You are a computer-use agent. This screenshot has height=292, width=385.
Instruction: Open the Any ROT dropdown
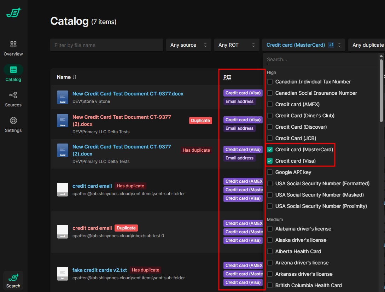coord(236,45)
